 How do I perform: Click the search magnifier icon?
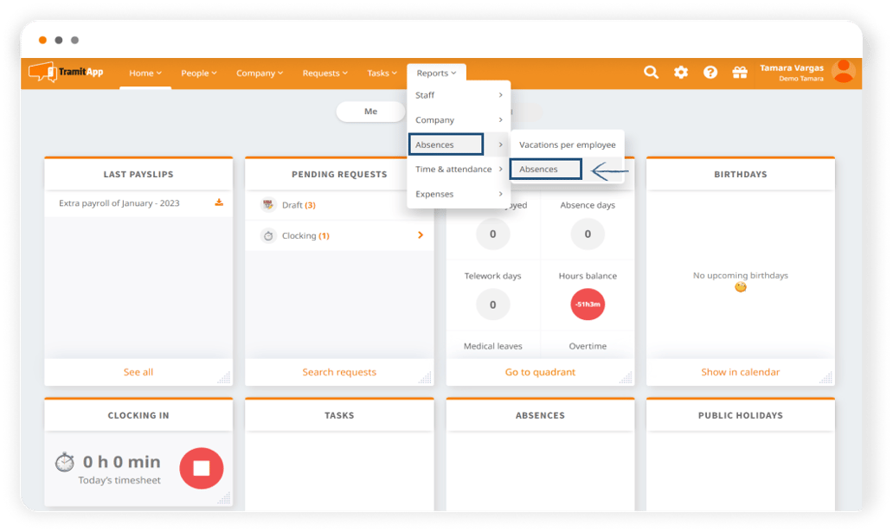(651, 73)
